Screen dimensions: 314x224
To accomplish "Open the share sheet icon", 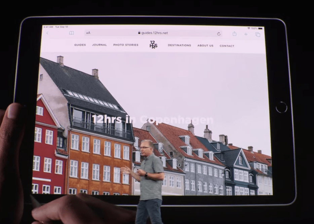I will [x=234, y=34].
